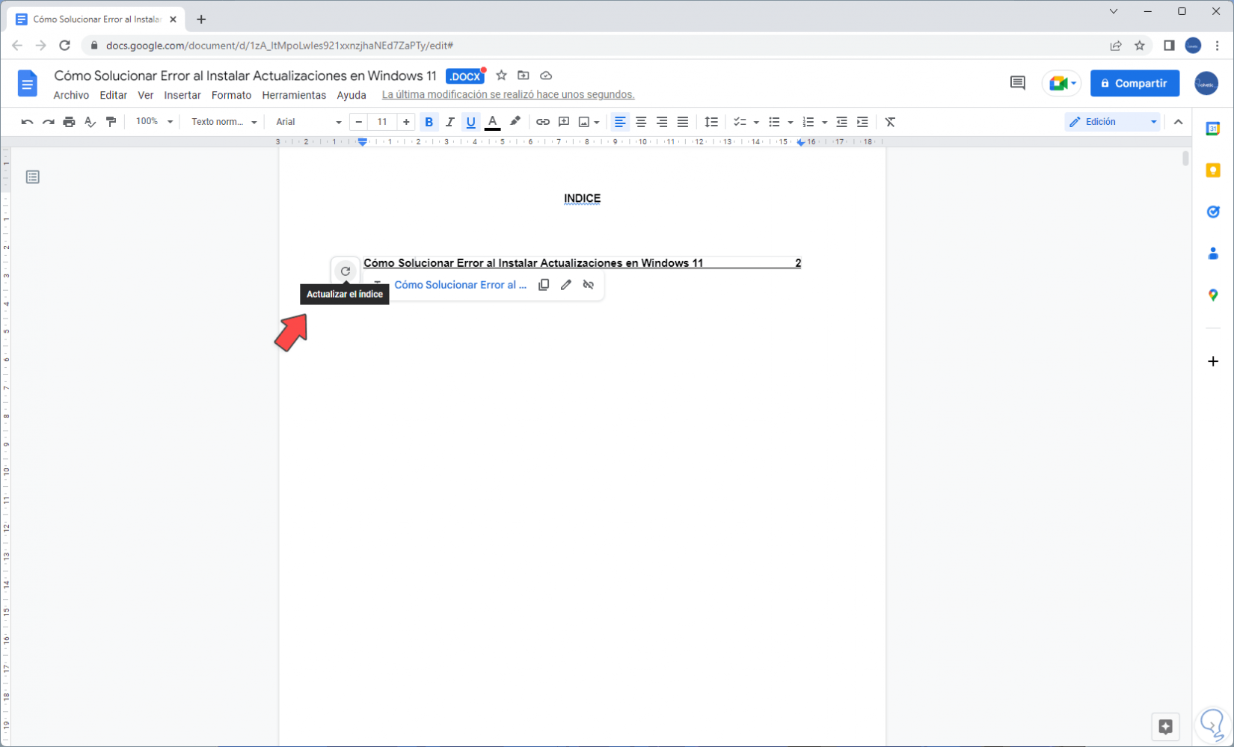Viewport: 1234px width, 747px height.
Task: Click the update table of contents button
Action: point(345,271)
